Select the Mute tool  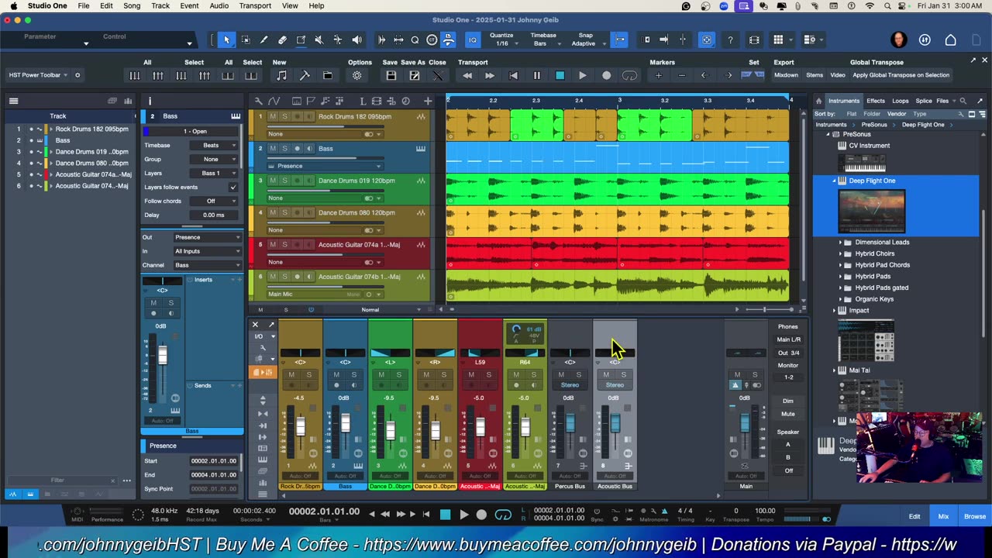[319, 40]
